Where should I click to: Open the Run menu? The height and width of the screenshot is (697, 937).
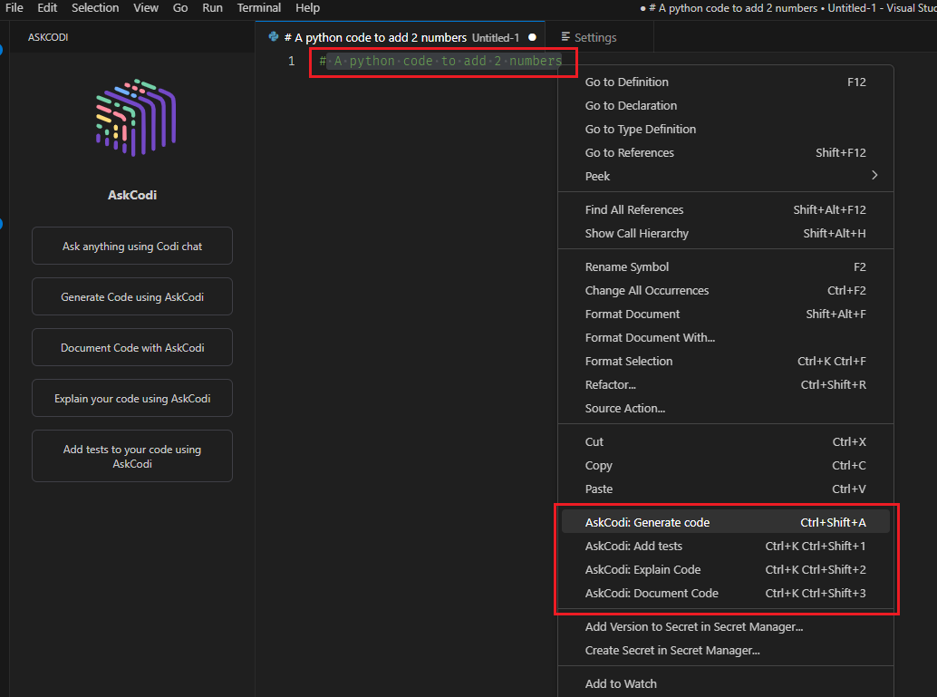click(x=212, y=7)
